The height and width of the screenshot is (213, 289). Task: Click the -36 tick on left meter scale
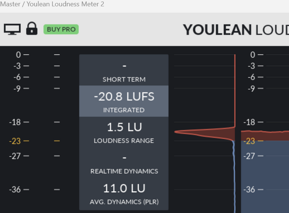(x=19, y=190)
